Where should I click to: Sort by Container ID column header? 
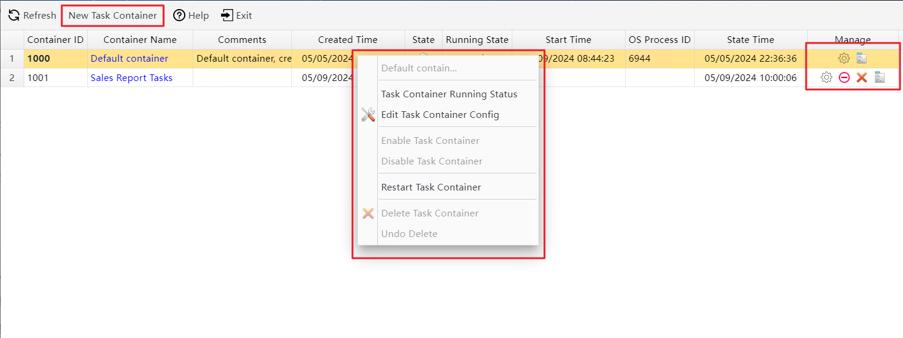[56, 40]
